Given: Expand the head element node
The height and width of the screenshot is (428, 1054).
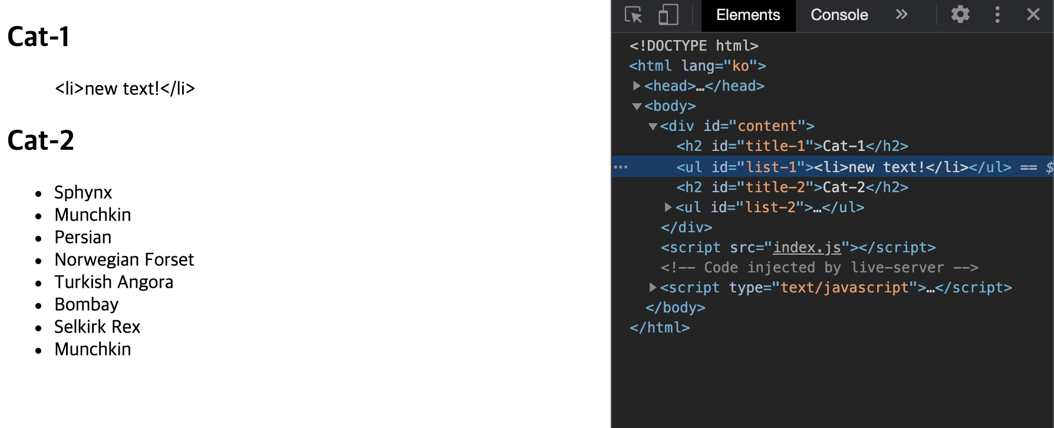Looking at the screenshot, I should pos(637,86).
